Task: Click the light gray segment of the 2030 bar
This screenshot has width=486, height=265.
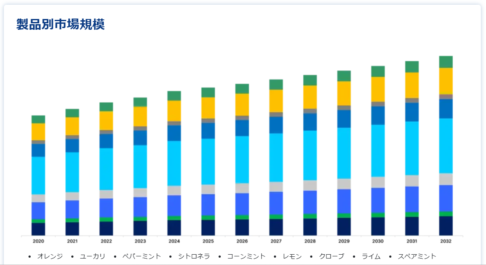Action: [x=378, y=182]
